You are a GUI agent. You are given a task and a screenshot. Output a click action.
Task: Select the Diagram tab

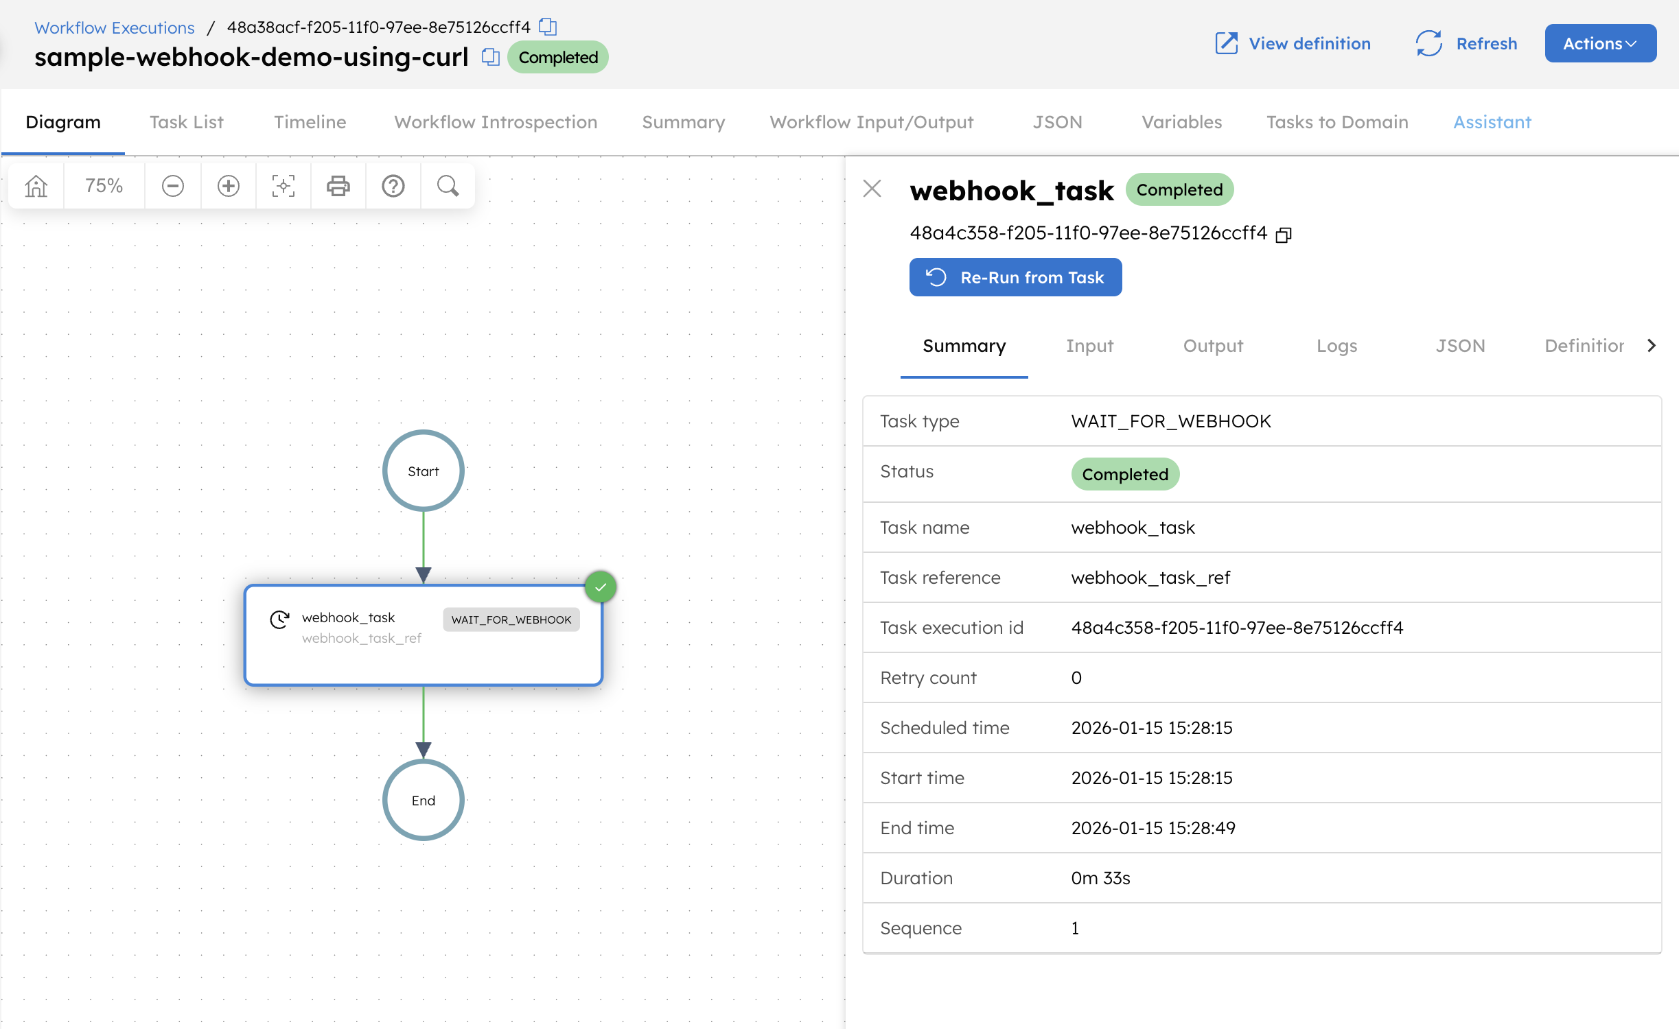click(63, 122)
